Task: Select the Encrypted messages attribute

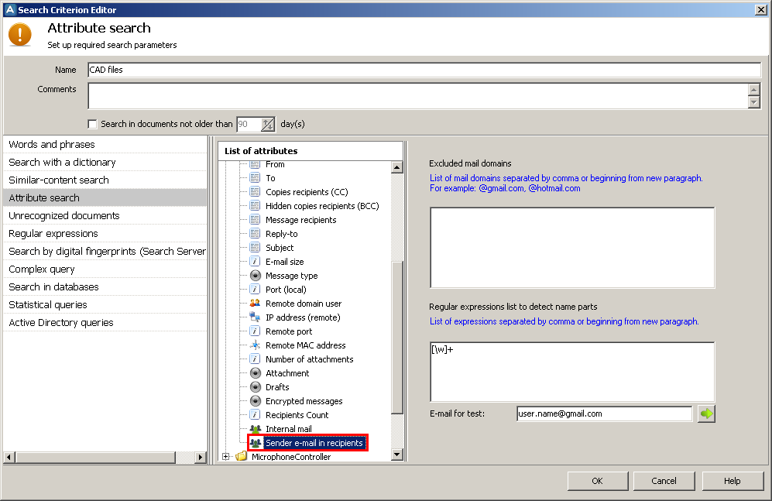Action: (x=304, y=401)
